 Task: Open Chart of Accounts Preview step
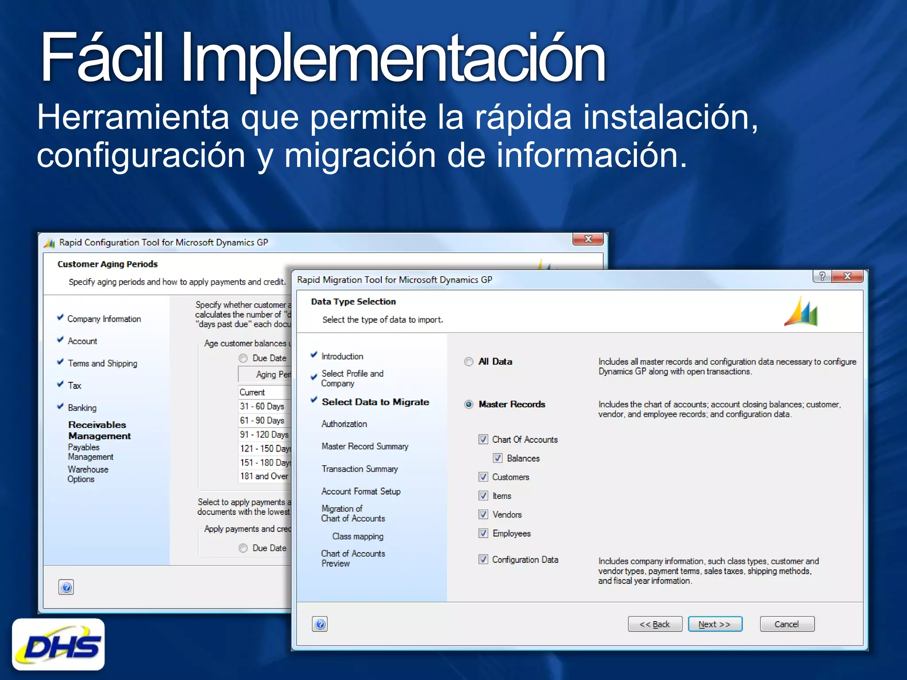pyautogui.click(x=353, y=558)
